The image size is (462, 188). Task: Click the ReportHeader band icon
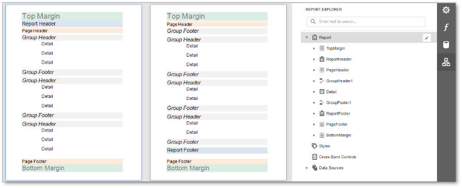tap(322, 59)
